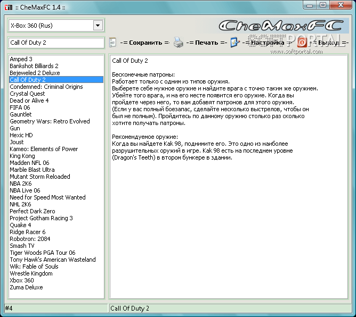The height and width of the screenshot is (317, 356).
Task: Minimize the CheMaxFC window
Action: click(310, 5)
